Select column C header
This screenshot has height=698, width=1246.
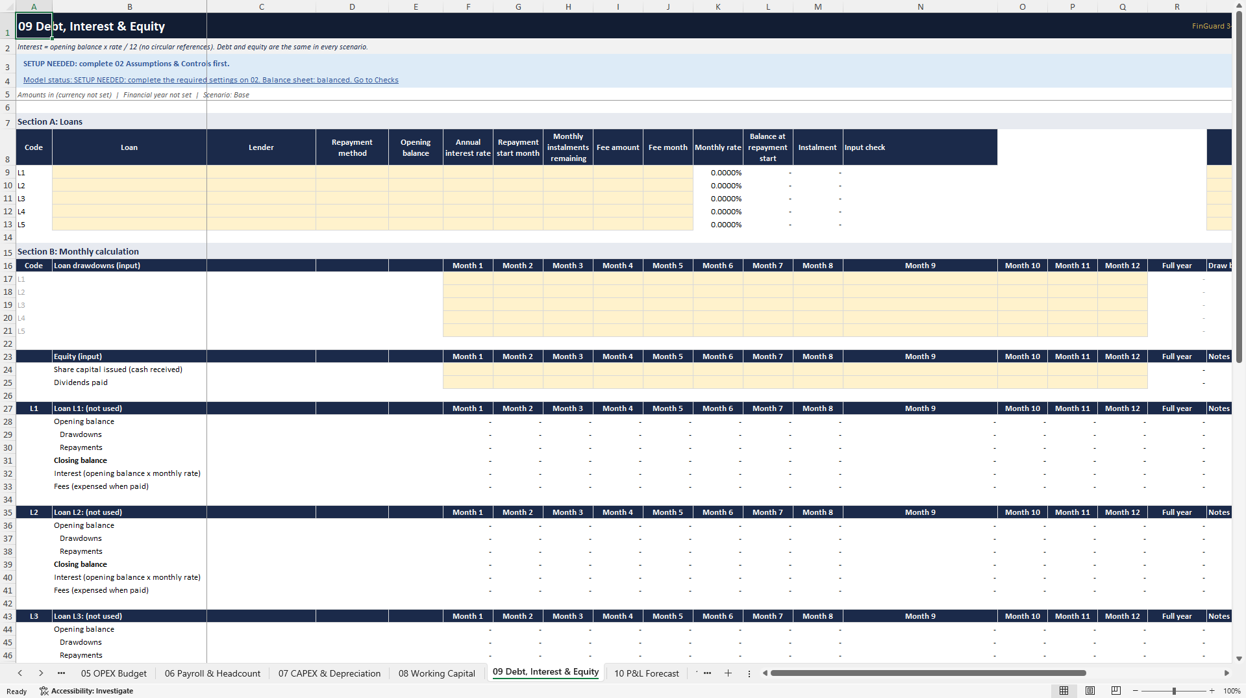261,6
